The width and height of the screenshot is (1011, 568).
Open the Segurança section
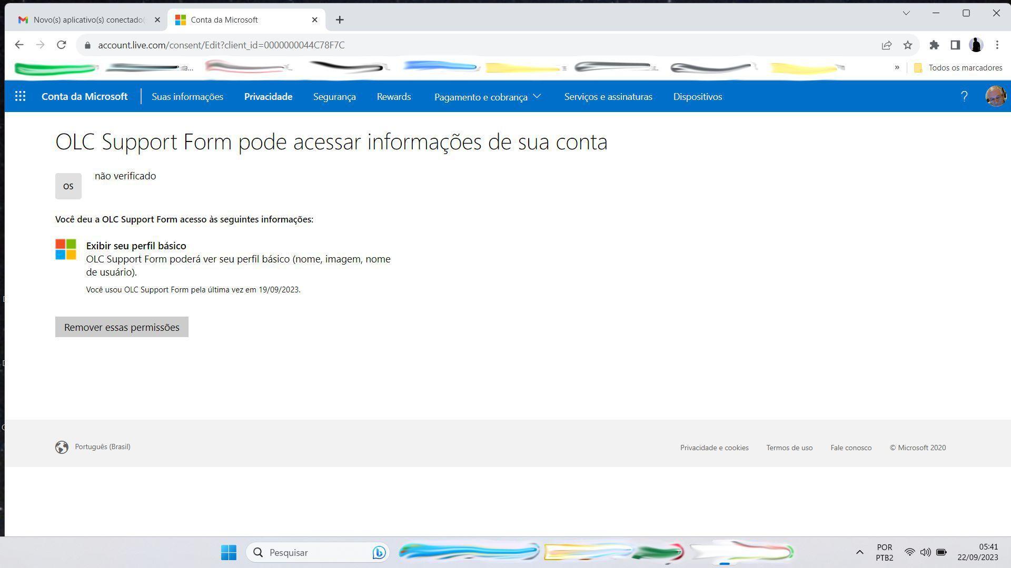[334, 97]
